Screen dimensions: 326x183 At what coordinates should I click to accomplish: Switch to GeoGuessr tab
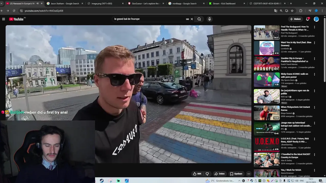[146, 4]
